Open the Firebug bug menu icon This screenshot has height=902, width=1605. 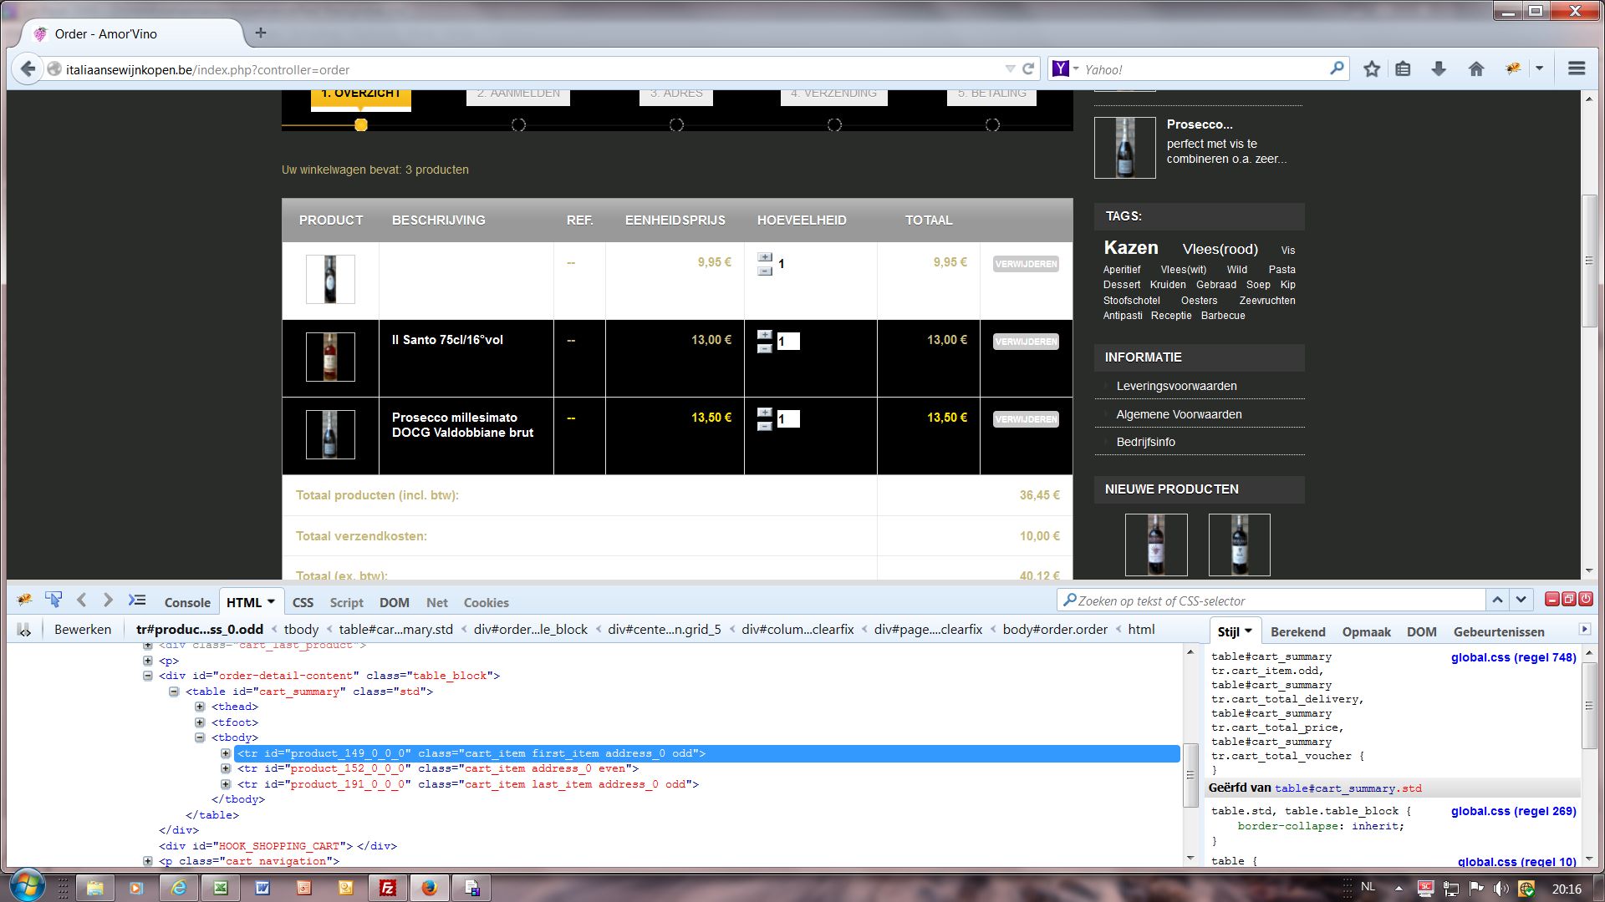click(24, 600)
